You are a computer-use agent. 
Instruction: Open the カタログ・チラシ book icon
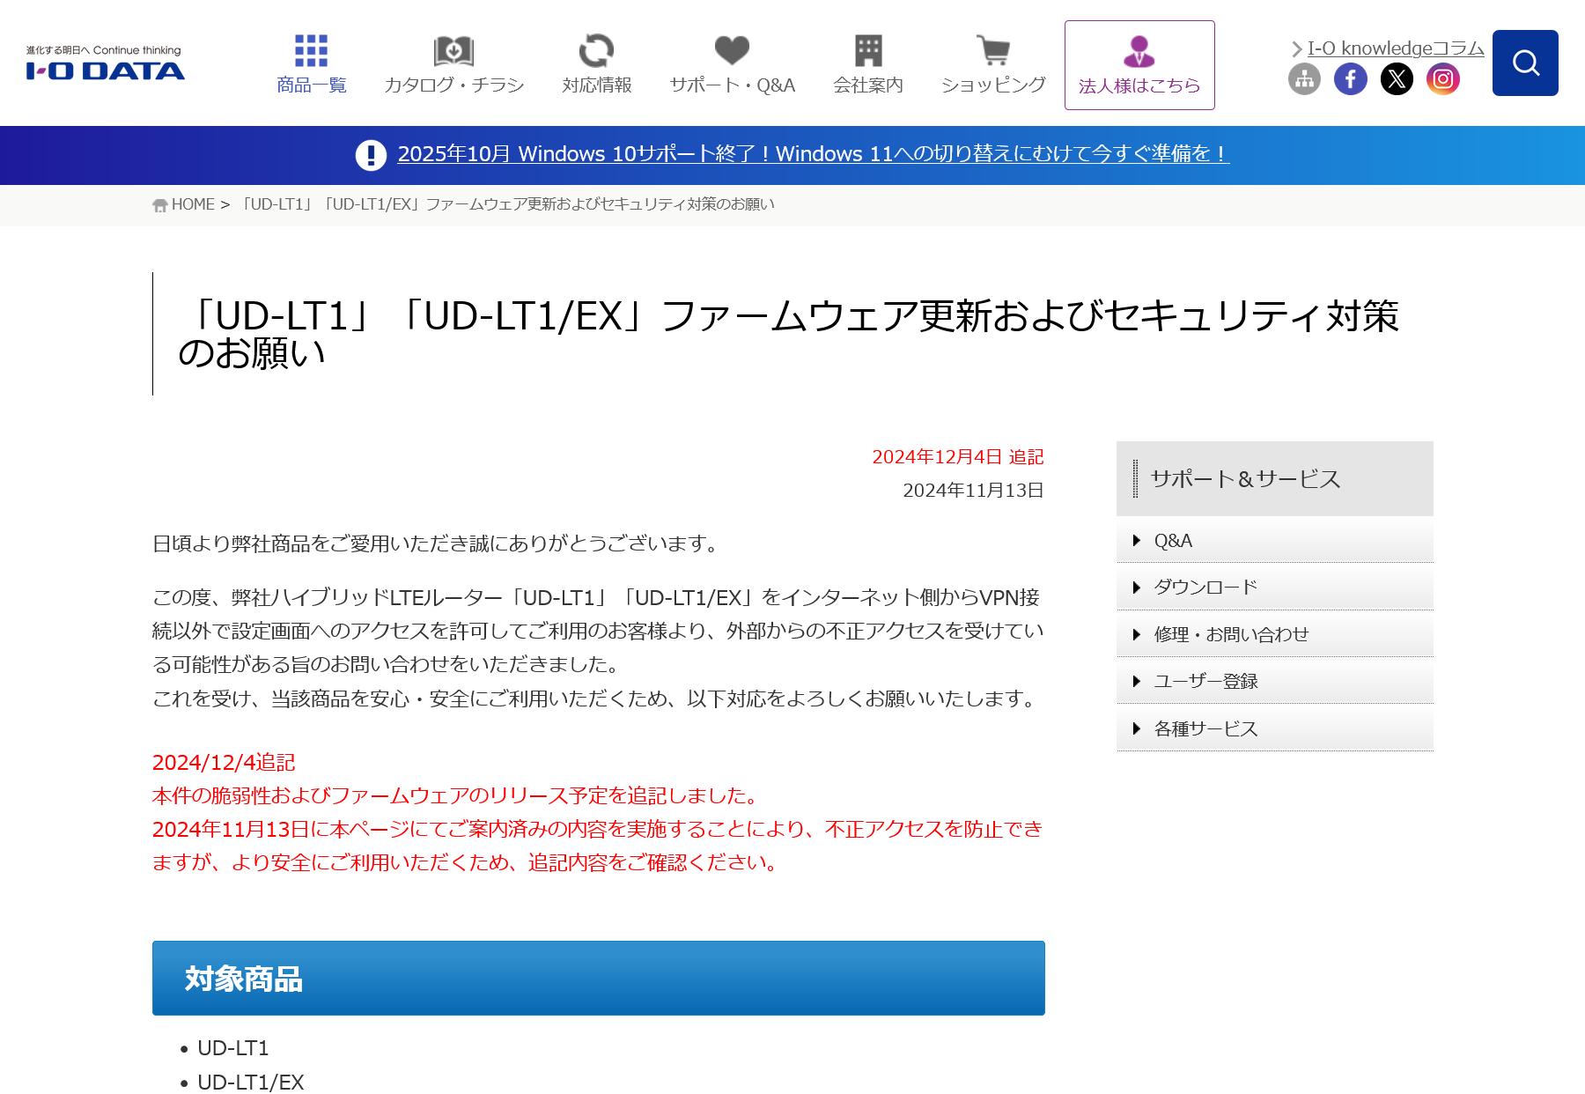(x=453, y=51)
